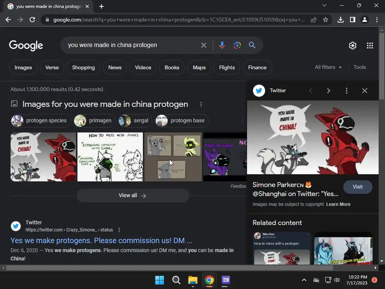Screen dimensions: 385x289
Task: Click into the Google search input
Action: [x=133, y=45]
